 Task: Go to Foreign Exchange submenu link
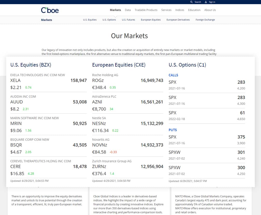205,20
